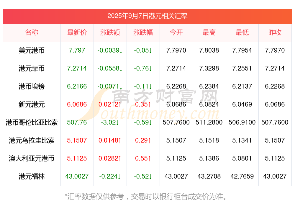Click low value 7.7954
Screen dimensions: 295x206
[242, 50]
